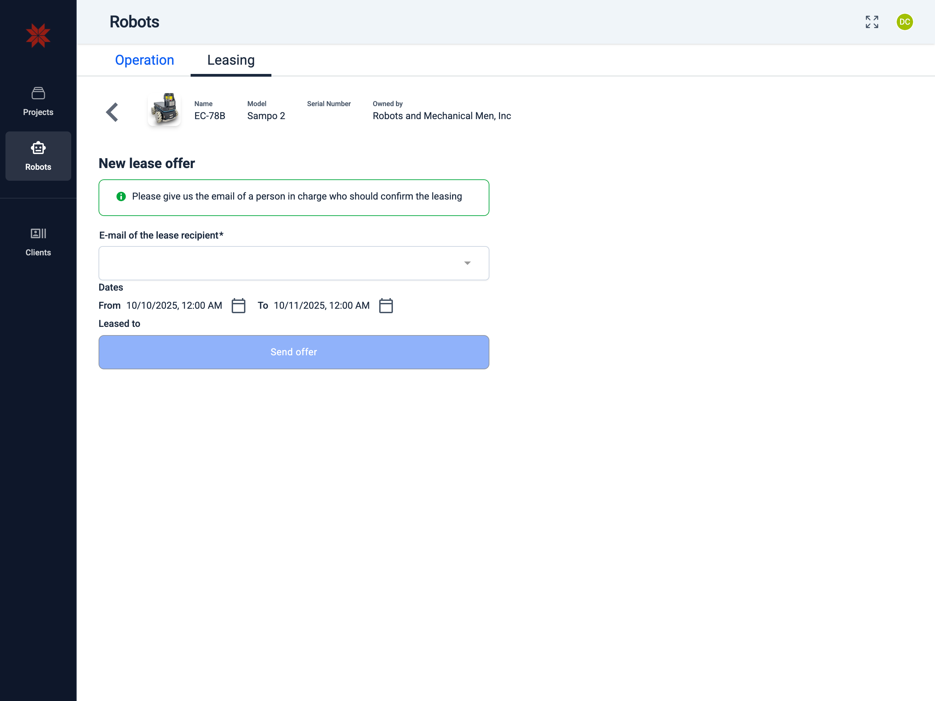Go to Clients in the sidebar

[38, 241]
